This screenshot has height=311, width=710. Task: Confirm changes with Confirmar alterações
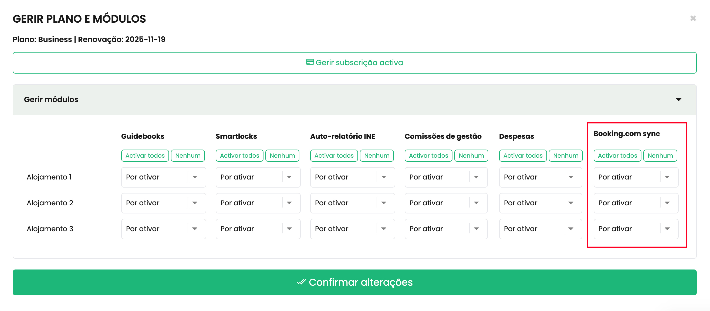click(x=354, y=282)
